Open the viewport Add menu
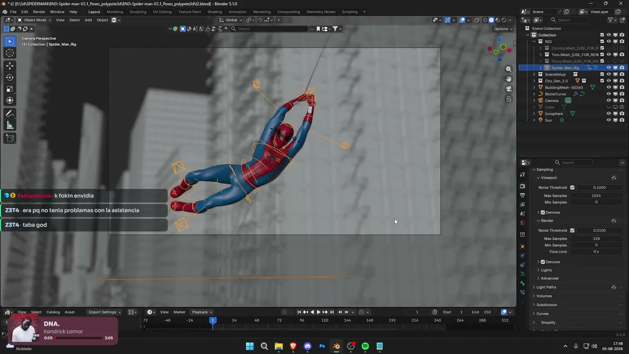Viewport: 629px width, 354px height. pyautogui.click(x=88, y=20)
